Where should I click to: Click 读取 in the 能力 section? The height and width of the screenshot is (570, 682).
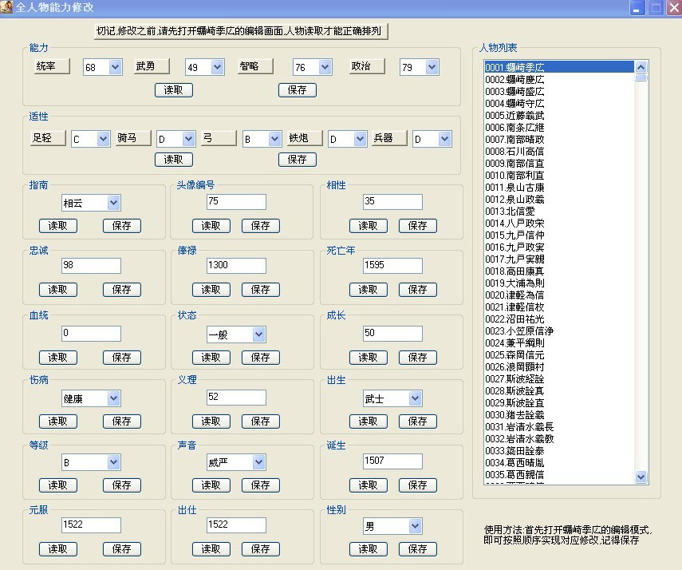click(173, 90)
